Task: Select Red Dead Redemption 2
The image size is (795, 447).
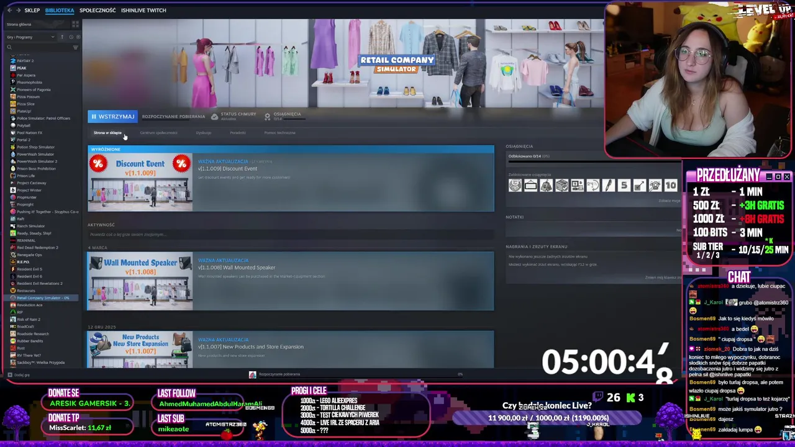Action: click(37, 248)
